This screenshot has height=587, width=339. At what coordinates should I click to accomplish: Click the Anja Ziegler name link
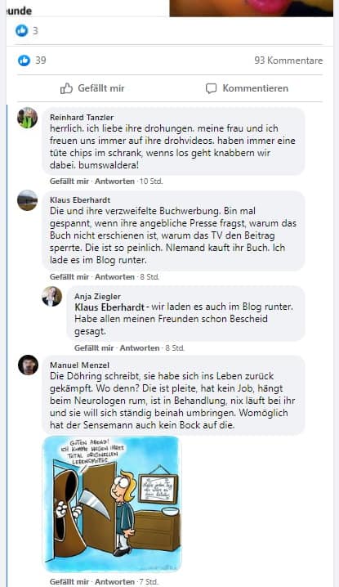[x=97, y=297]
